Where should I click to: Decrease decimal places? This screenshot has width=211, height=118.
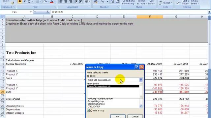point(117,2)
